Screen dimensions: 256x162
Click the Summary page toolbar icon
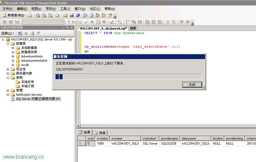91,15
